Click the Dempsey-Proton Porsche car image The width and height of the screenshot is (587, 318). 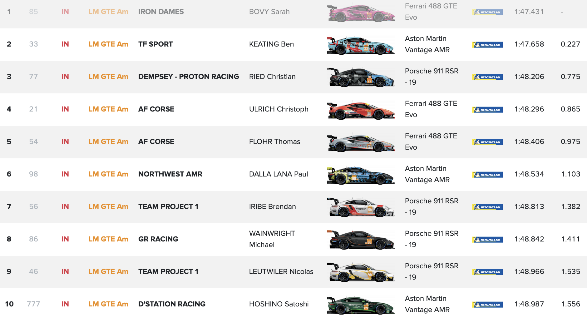click(x=361, y=77)
